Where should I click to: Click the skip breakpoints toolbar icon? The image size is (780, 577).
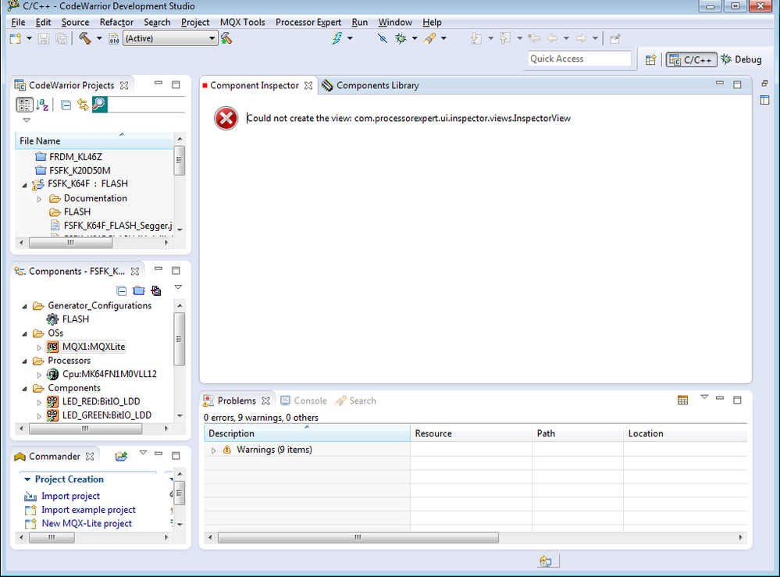(383, 38)
